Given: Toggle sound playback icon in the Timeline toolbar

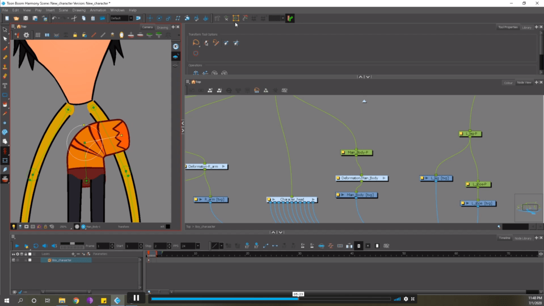Looking at the screenshot, I should click(x=45, y=245).
